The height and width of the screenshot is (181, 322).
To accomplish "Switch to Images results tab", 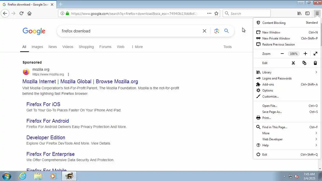I will click(37, 47).
